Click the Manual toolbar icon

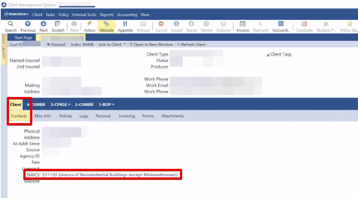[143, 24]
